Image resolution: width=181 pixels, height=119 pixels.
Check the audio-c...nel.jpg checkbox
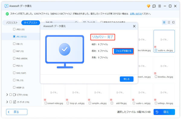(134, 103)
